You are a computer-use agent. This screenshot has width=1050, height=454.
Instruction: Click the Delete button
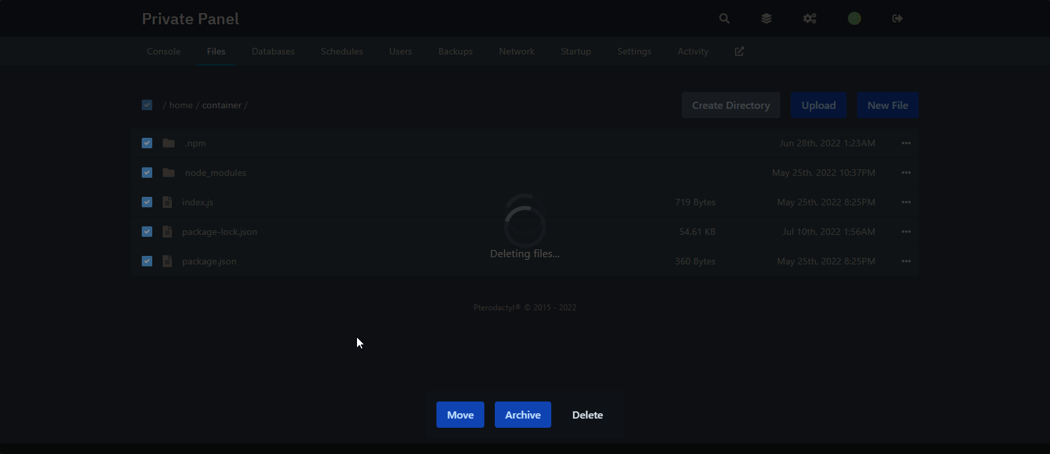(x=587, y=415)
